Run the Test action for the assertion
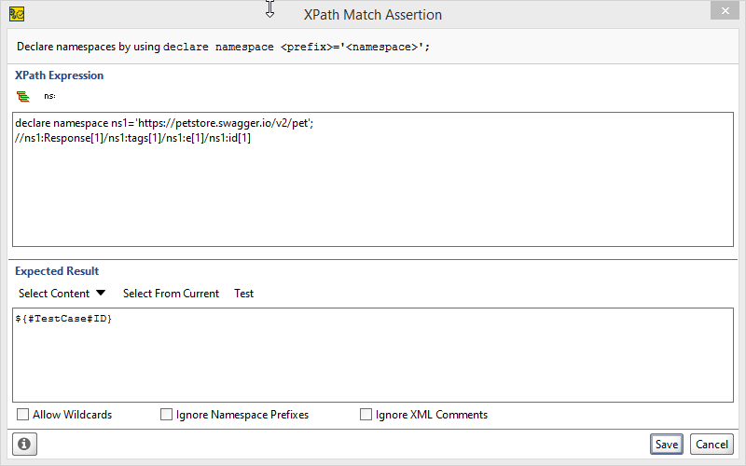The image size is (746, 466). 243,294
